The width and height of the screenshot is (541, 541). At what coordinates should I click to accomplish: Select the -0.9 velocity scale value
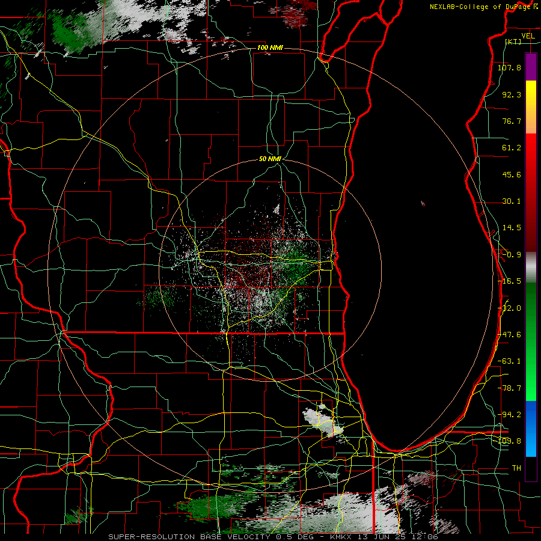[512, 255]
